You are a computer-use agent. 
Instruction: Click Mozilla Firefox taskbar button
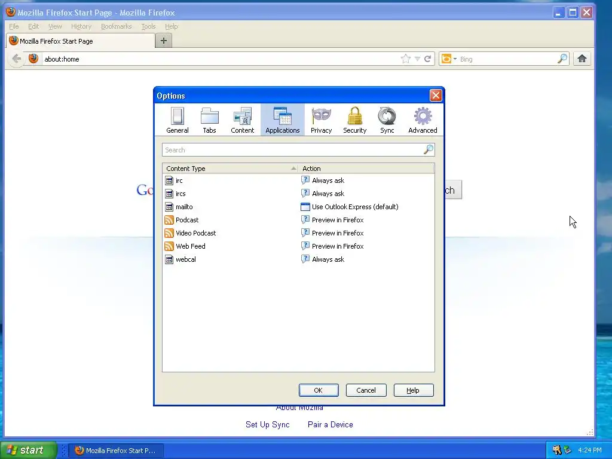coord(116,451)
